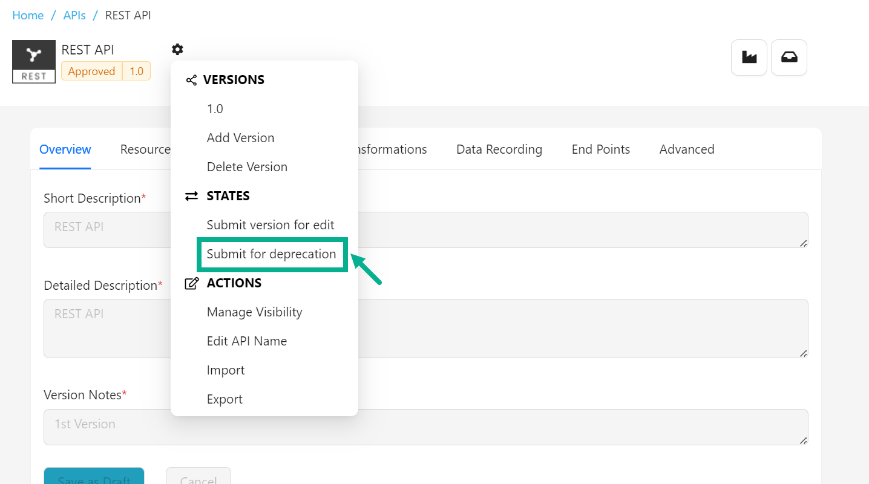Viewport: 869px width, 484px height.
Task: Click the gear settings icon beside REST API
Action: click(x=177, y=50)
